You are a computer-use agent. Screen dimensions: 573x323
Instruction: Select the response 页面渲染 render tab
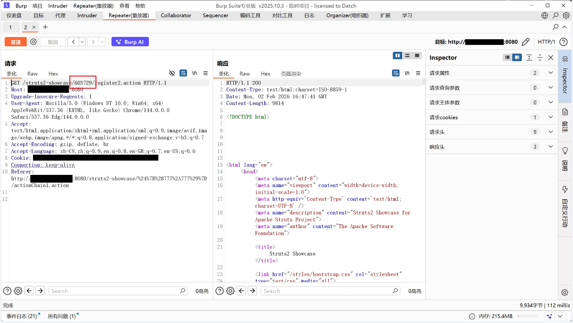pyautogui.click(x=291, y=74)
